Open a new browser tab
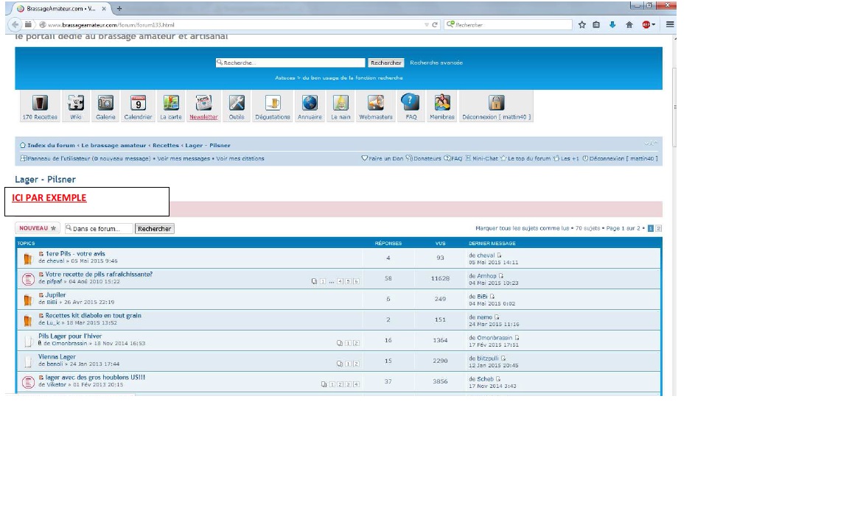849x530 pixels. pyautogui.click(x=119, y=8)
